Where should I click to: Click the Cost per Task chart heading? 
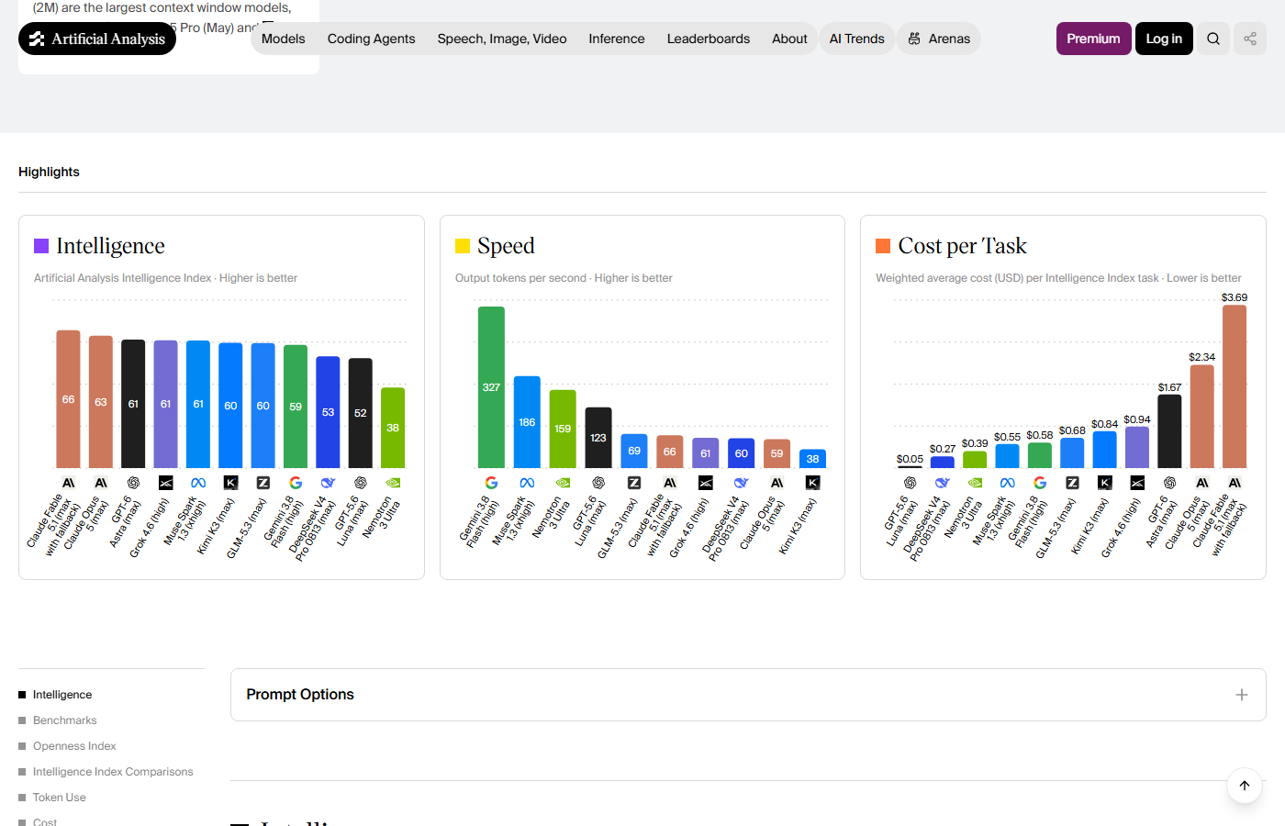[x=963, y=246]
